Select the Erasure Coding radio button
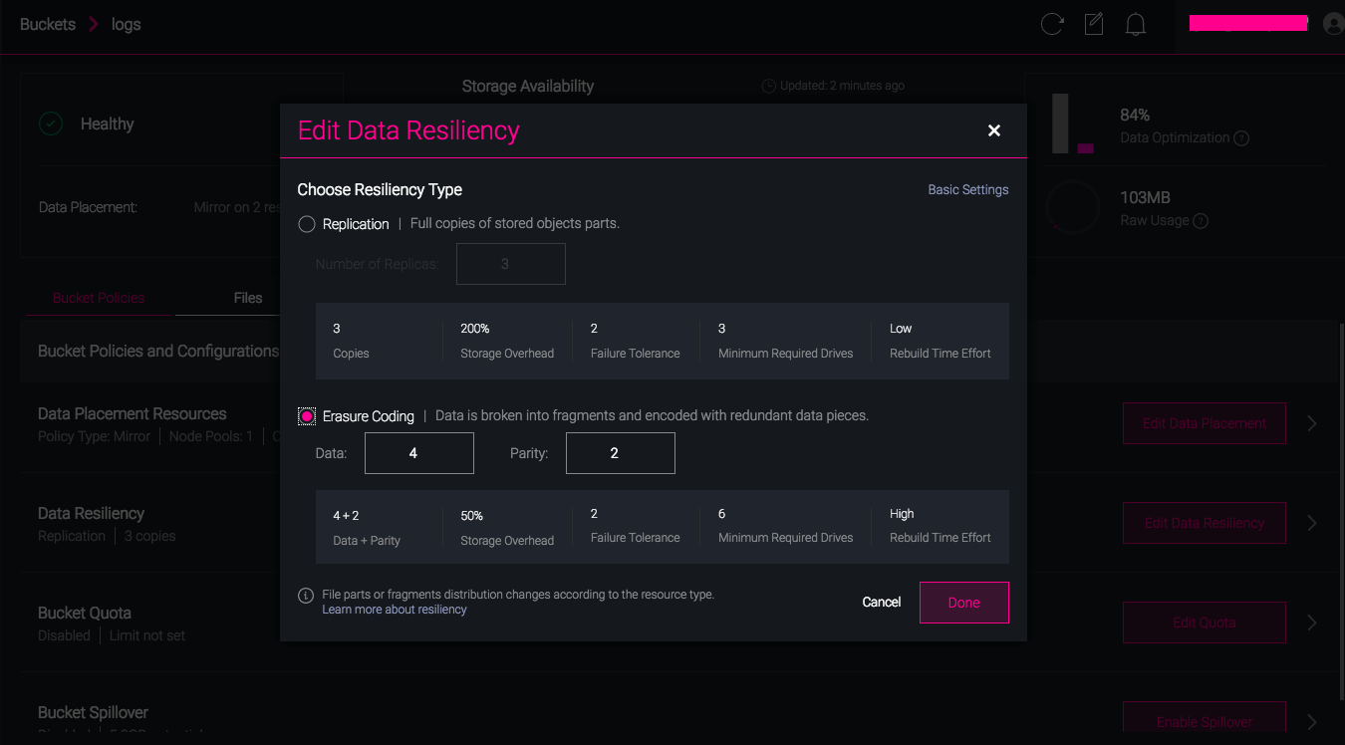Image resolution: width=1345 pixels, height=745 pixels. [306, 415]
